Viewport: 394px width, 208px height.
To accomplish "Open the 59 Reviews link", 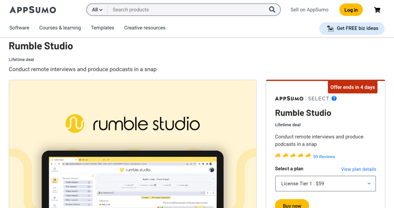I will pos(324,157).
